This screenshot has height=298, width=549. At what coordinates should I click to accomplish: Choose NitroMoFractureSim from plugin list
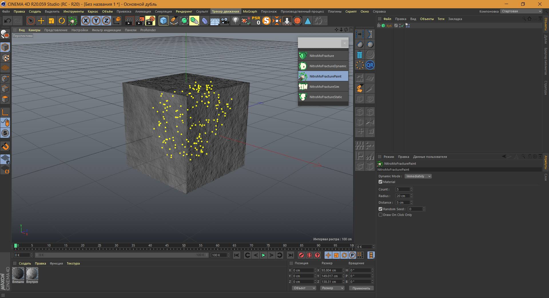pyautogui.click(x=323, y=87)
